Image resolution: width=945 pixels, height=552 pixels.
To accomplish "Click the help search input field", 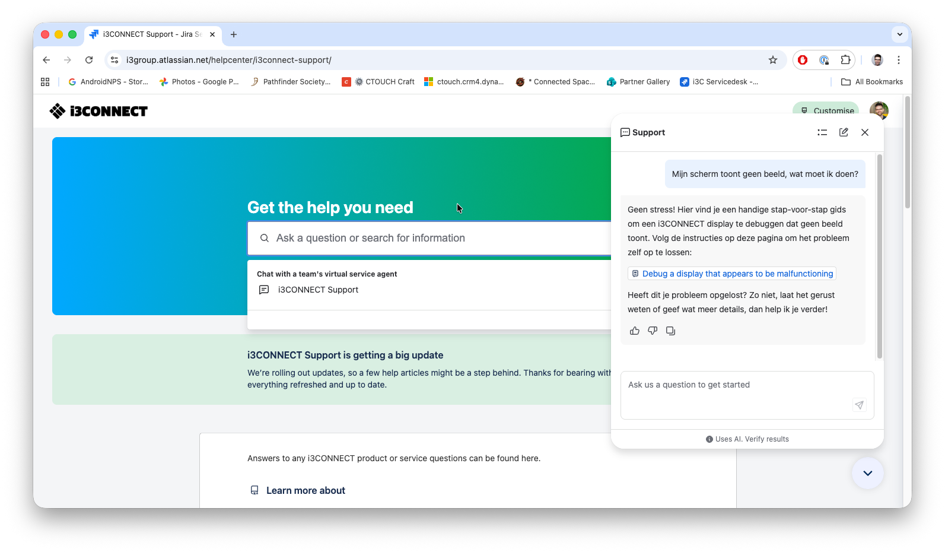I will coord(429,238).
